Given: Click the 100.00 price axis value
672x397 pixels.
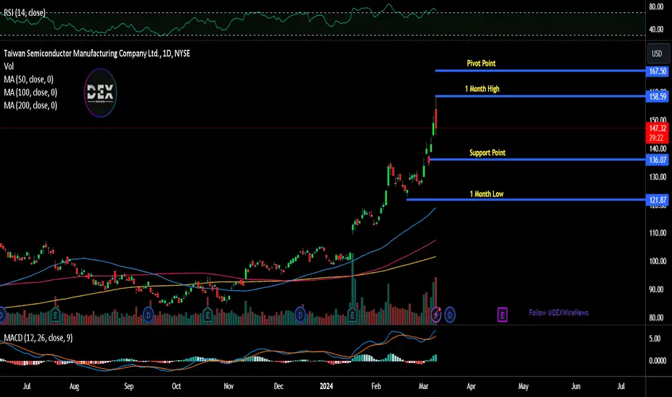Looking at the screenshot, I should (658, 261).
